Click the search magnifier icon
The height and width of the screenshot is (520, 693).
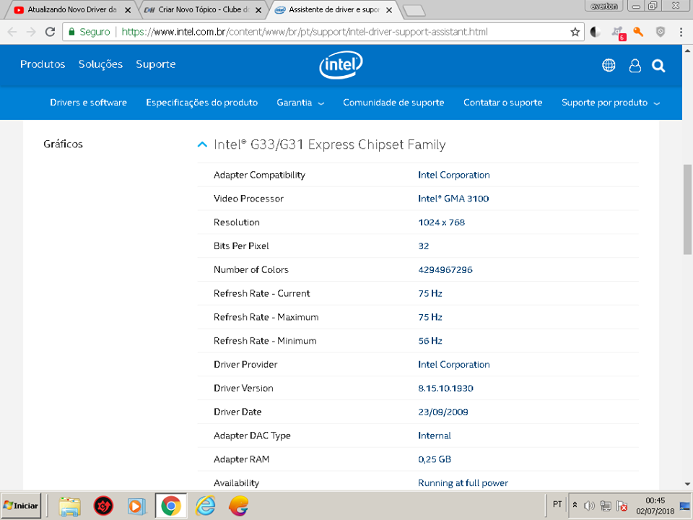coord(658,66)
